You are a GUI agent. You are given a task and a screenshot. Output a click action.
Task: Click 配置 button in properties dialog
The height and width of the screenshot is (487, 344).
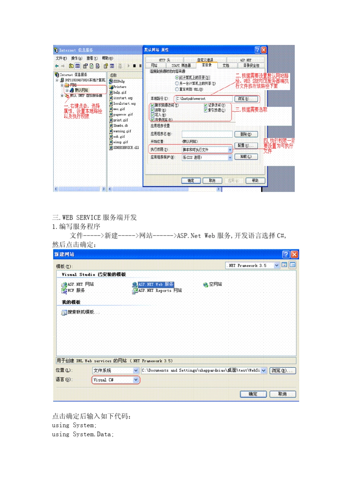pos(246,145)
